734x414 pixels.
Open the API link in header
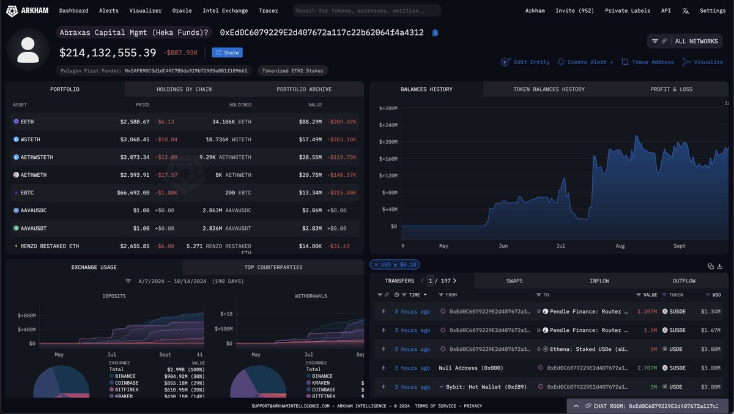[665, 10]
